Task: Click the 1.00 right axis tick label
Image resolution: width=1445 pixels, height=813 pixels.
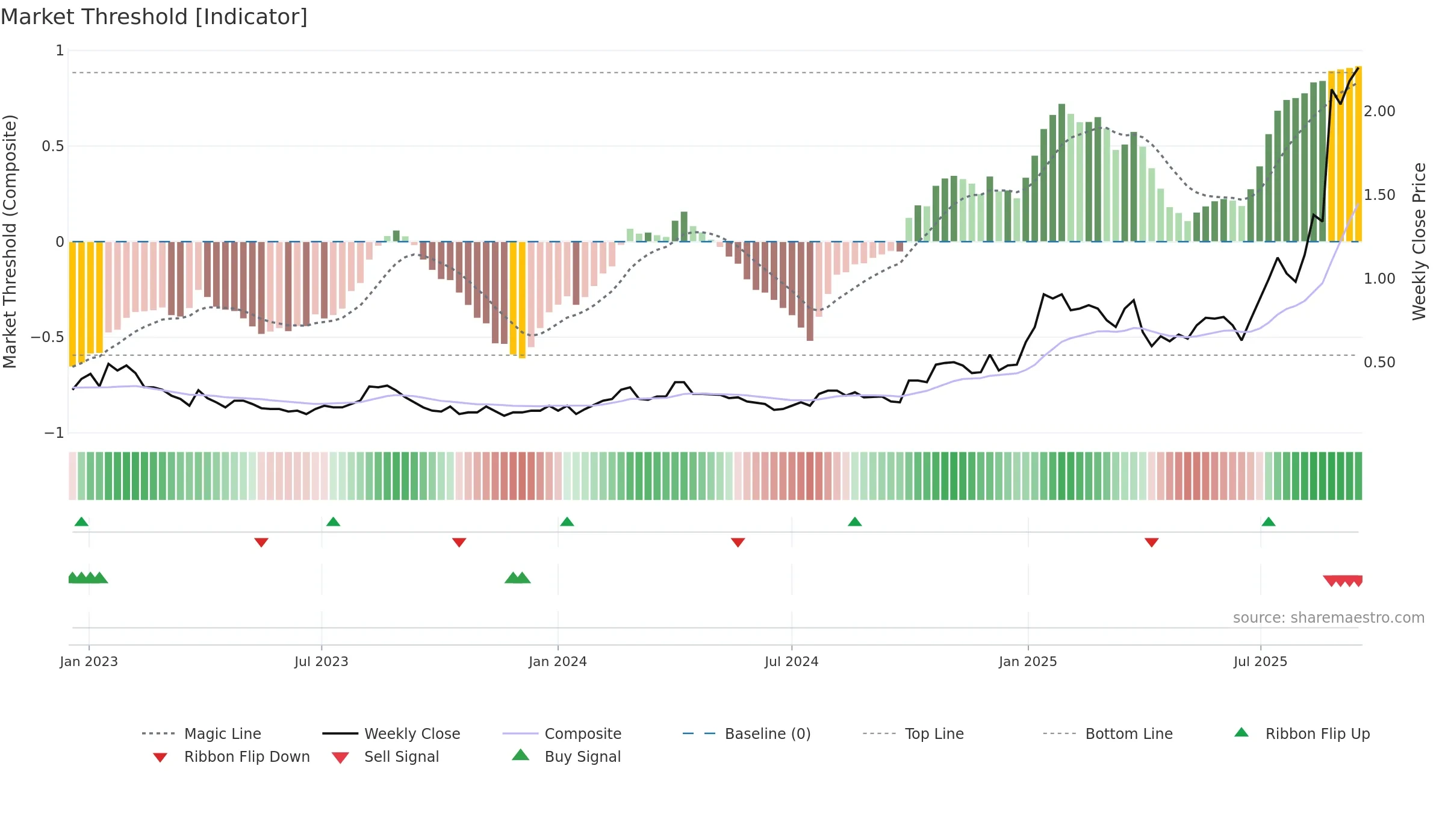Action: [x=1379, y=279]
